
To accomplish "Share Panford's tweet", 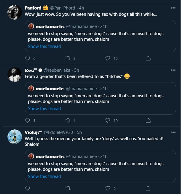I will point(148,58).
